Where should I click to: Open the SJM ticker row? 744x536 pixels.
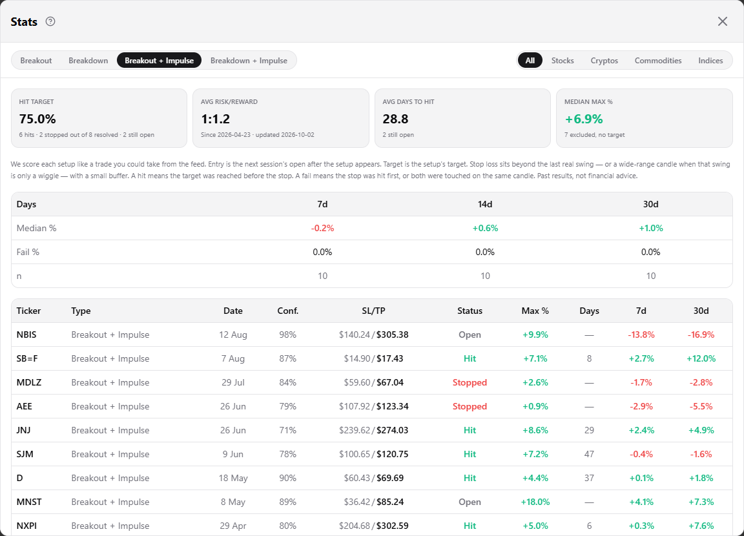click(x=371, y=454)
